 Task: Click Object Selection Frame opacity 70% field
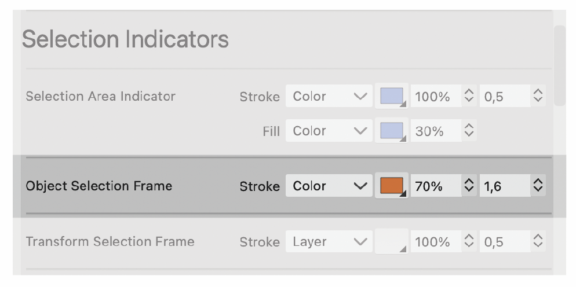(435, 186)
